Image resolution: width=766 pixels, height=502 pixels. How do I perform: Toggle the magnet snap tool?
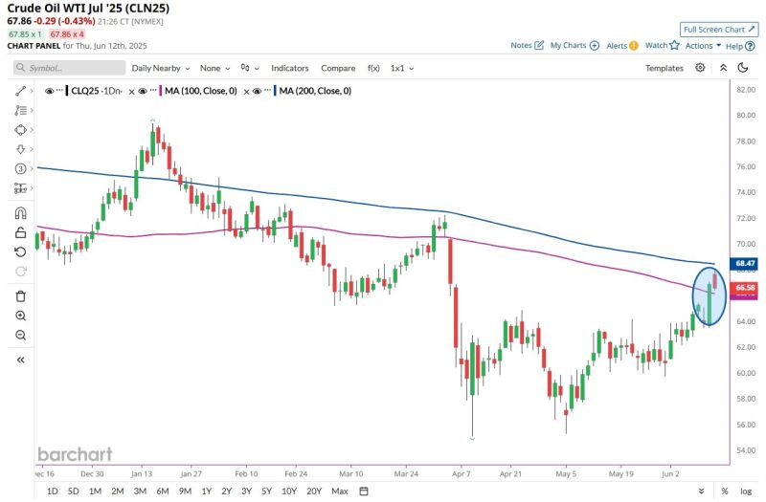pos(20,212)
